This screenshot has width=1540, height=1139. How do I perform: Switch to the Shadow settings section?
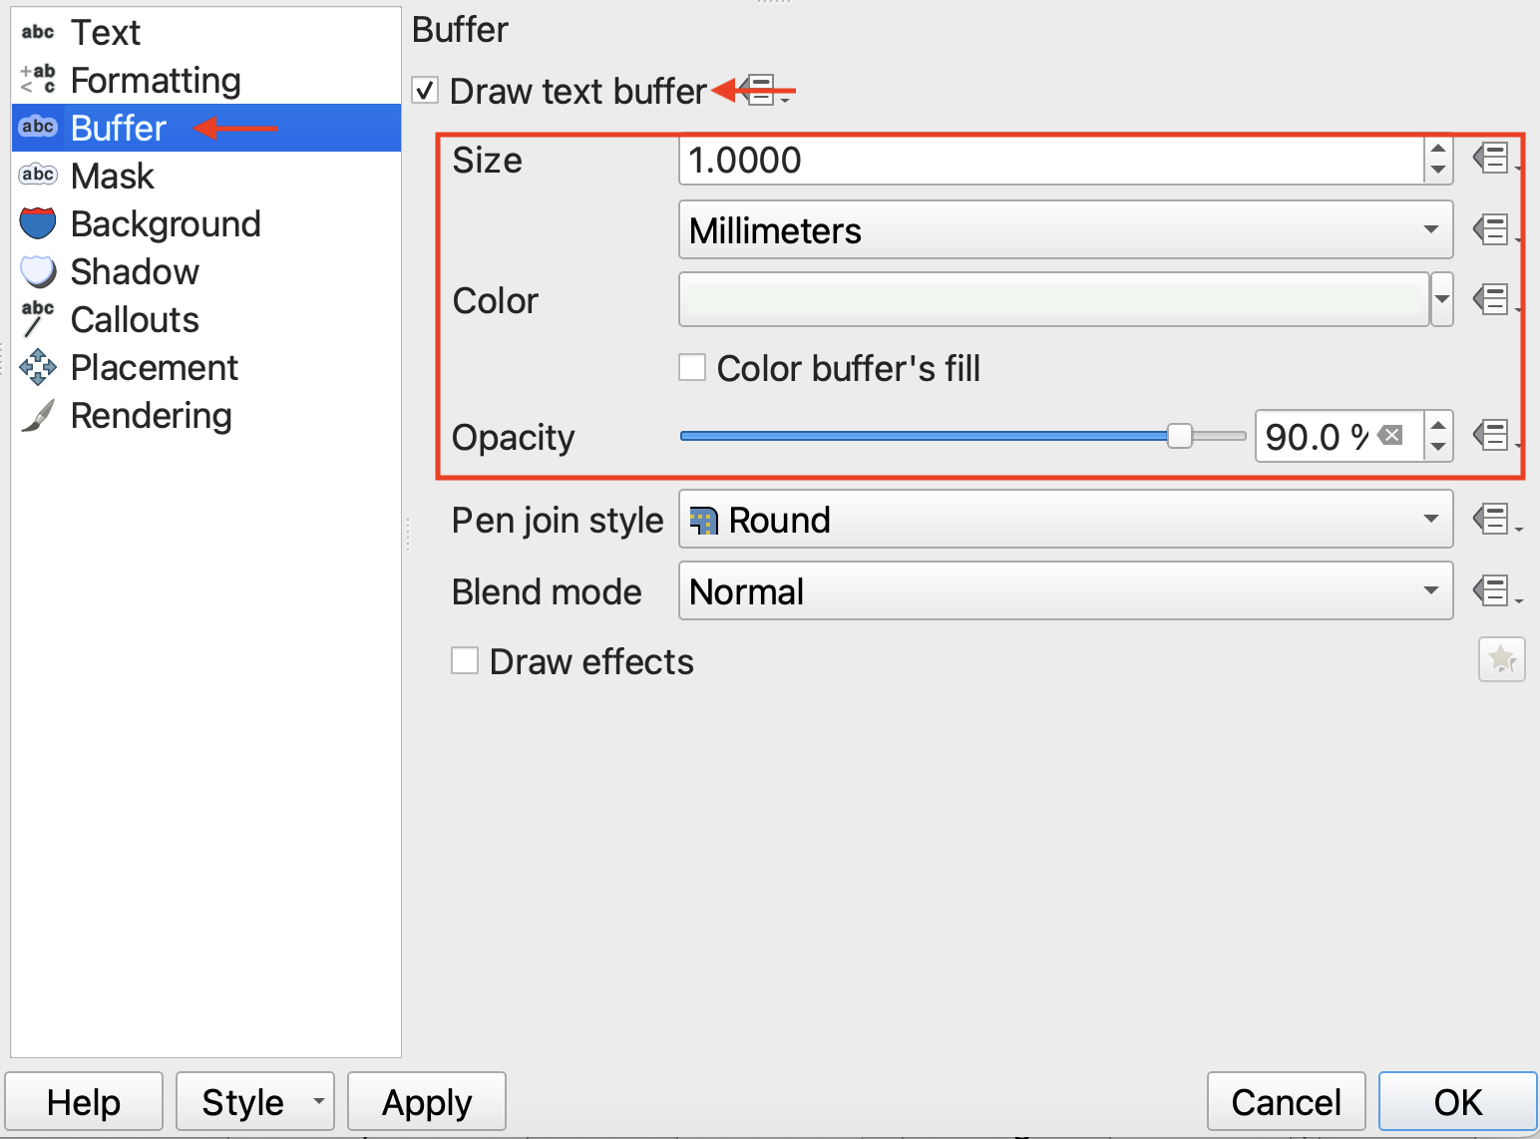coord(135,271)
